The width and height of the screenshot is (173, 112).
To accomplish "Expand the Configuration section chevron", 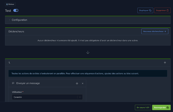I will [10, 20].
